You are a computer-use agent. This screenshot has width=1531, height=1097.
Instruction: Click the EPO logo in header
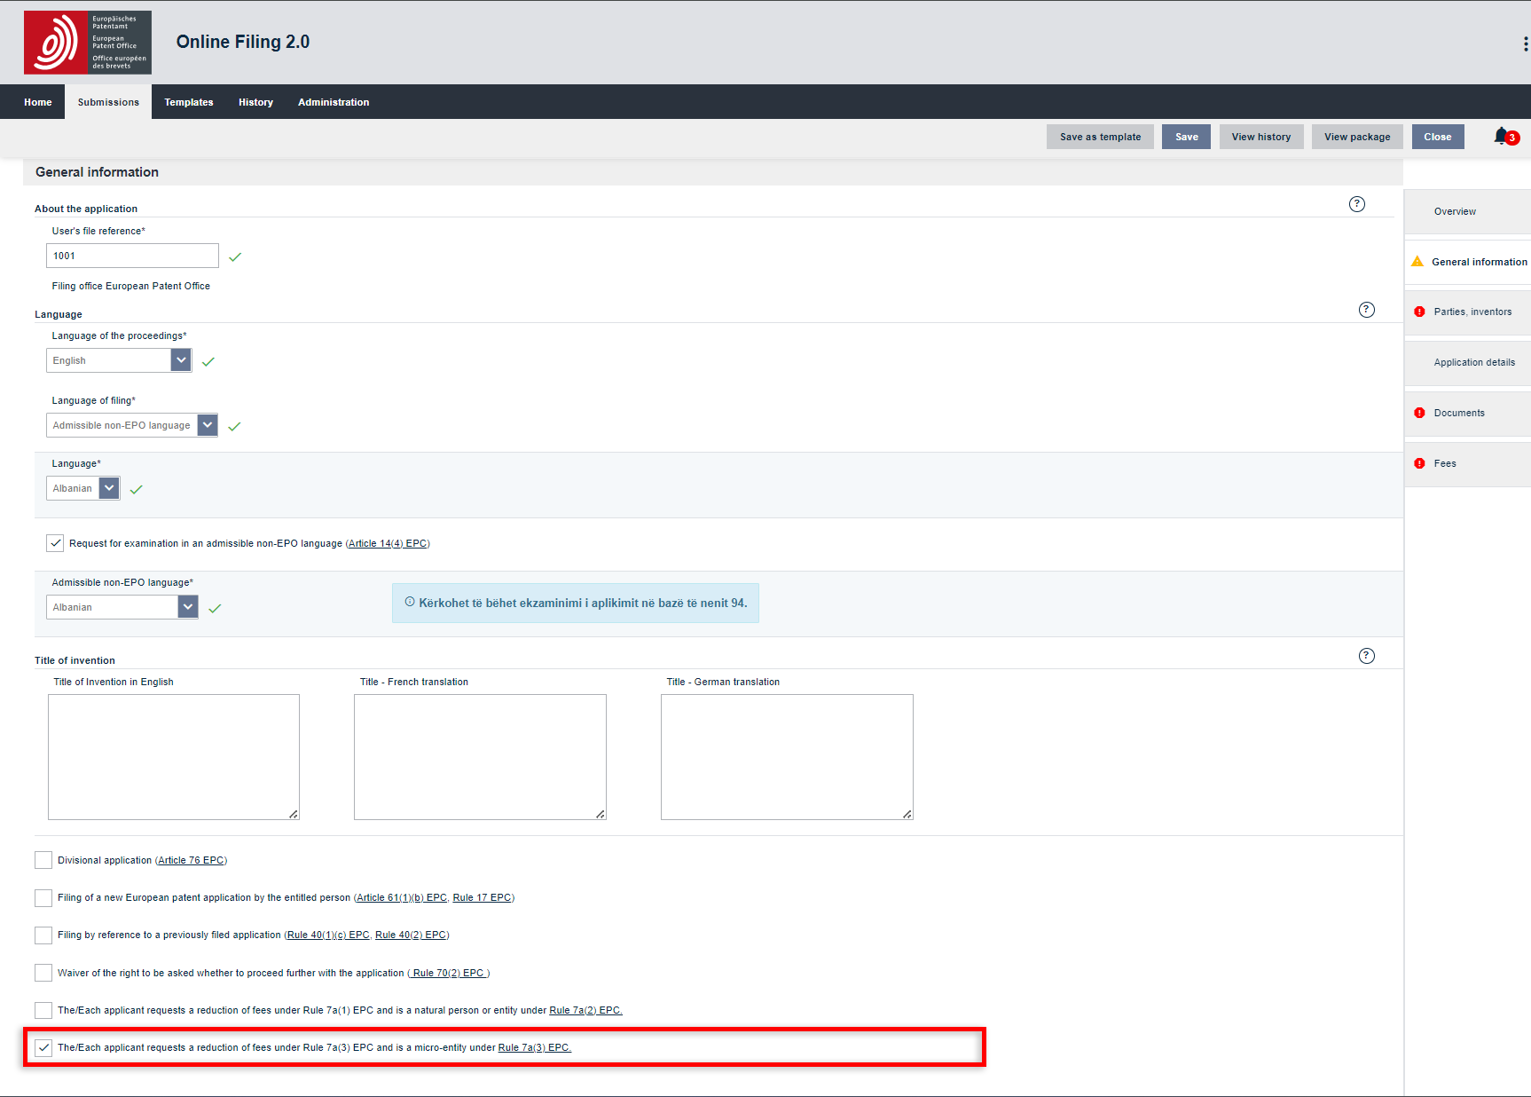point(87,43)
